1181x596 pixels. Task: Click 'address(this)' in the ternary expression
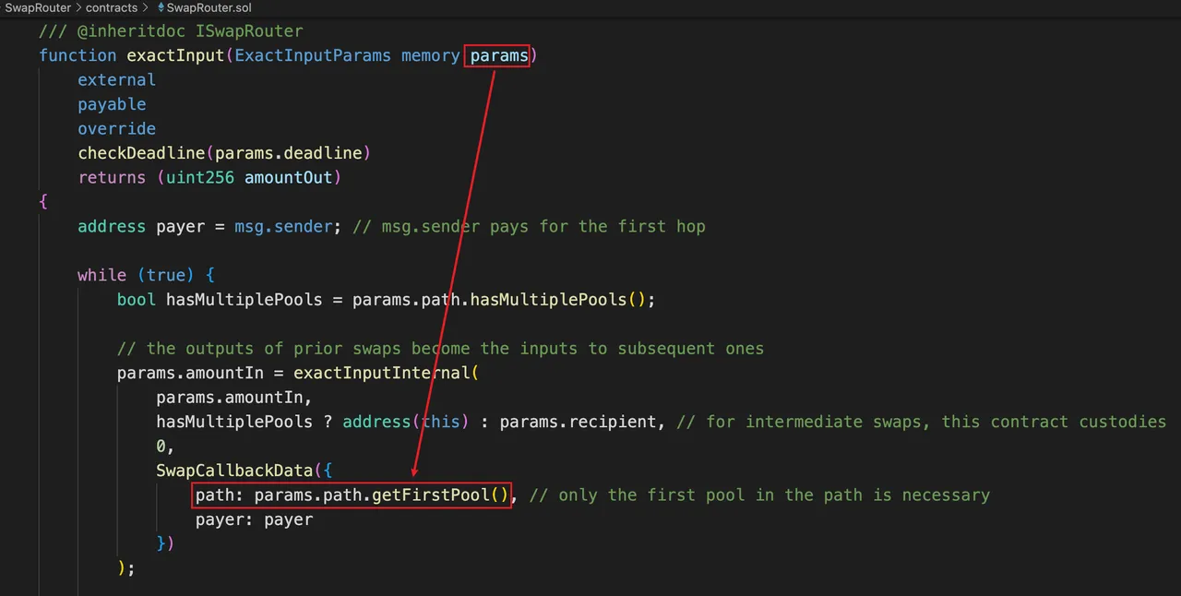405,422
